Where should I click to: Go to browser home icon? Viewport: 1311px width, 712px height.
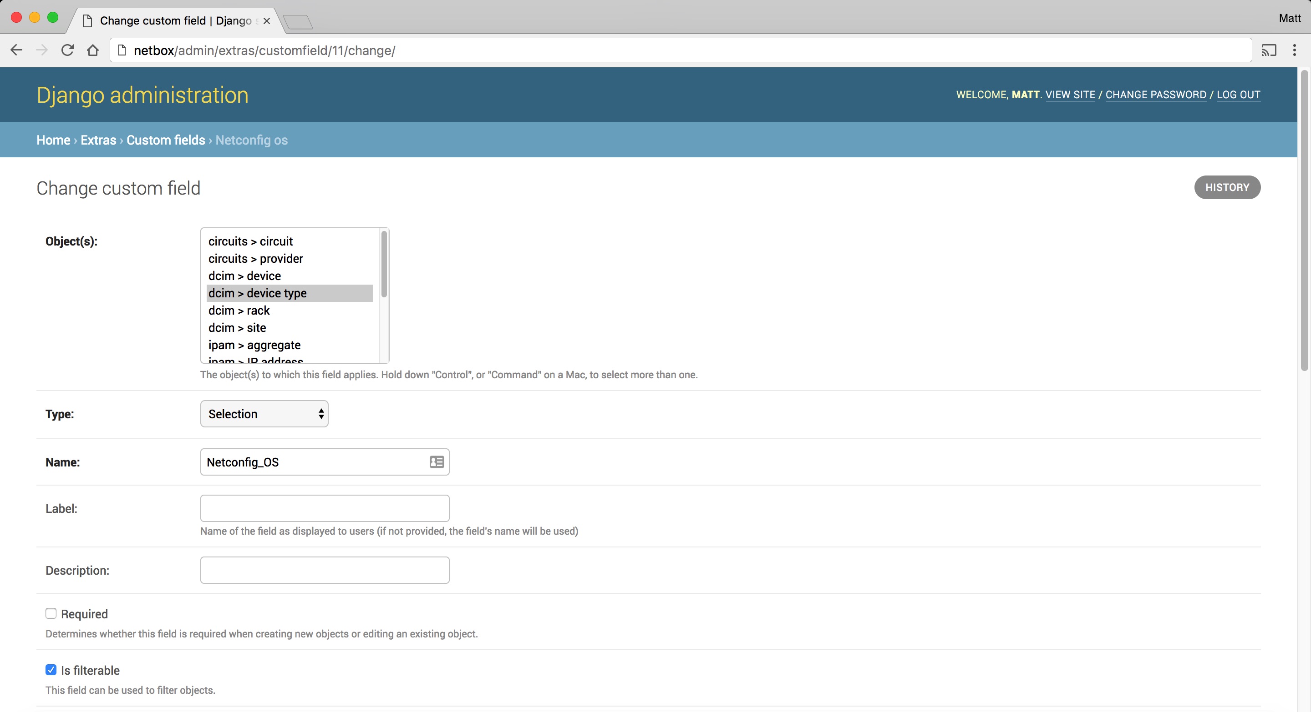92,50
